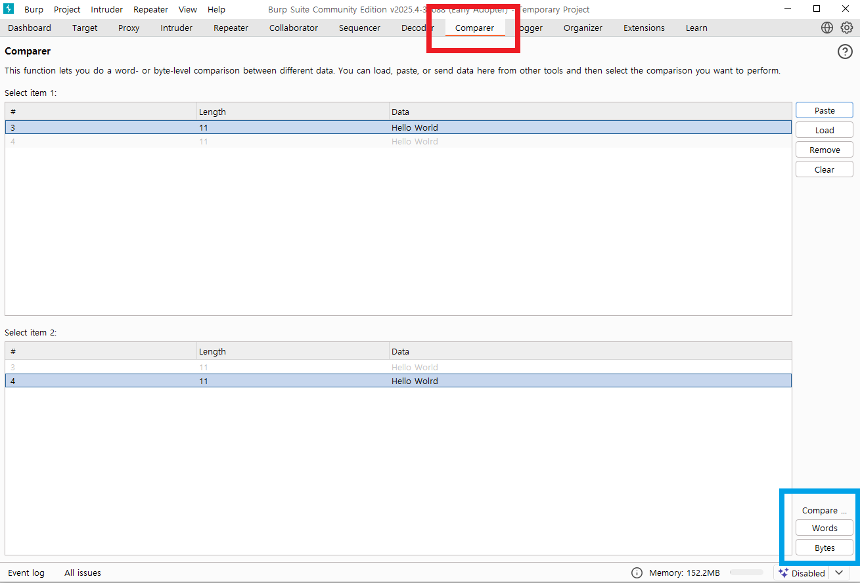Open the Help menu

[x=216, y=9]
